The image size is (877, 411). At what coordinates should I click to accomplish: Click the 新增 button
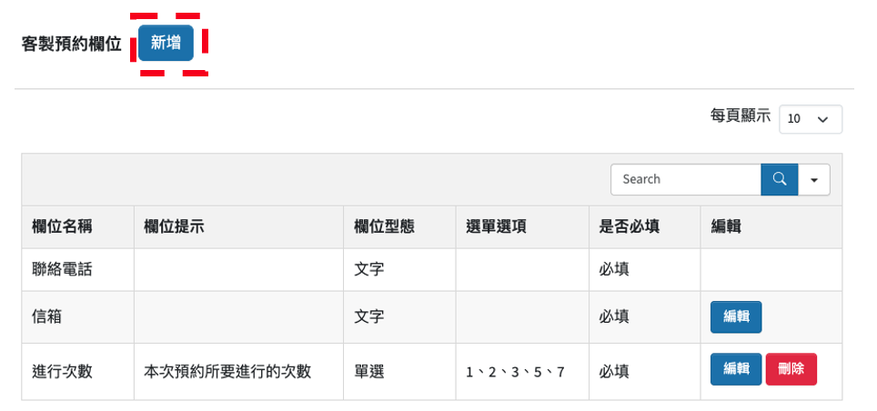coord(166,43)
